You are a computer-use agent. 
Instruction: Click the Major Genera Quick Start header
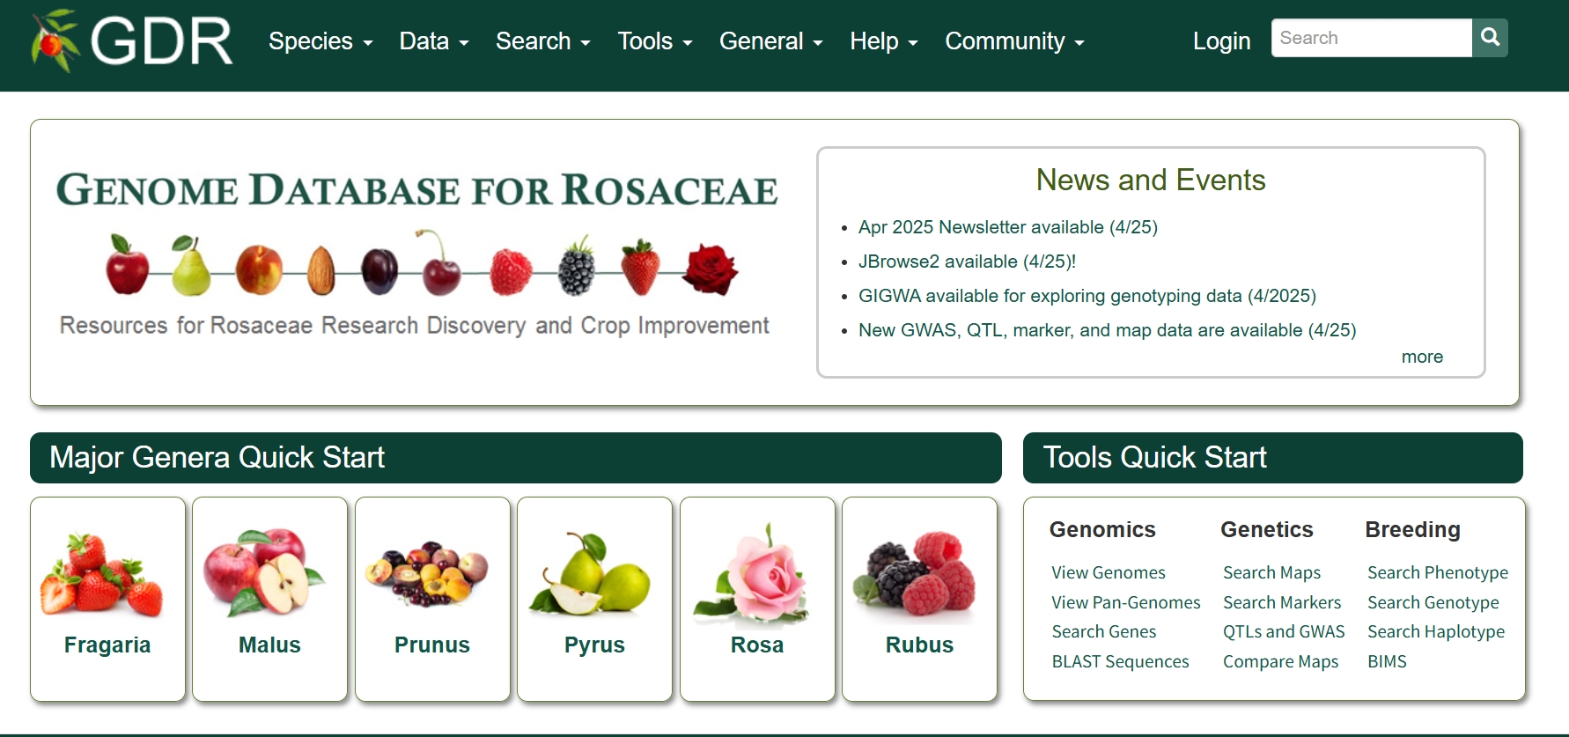pyautogui.click(x=516, y=458)
